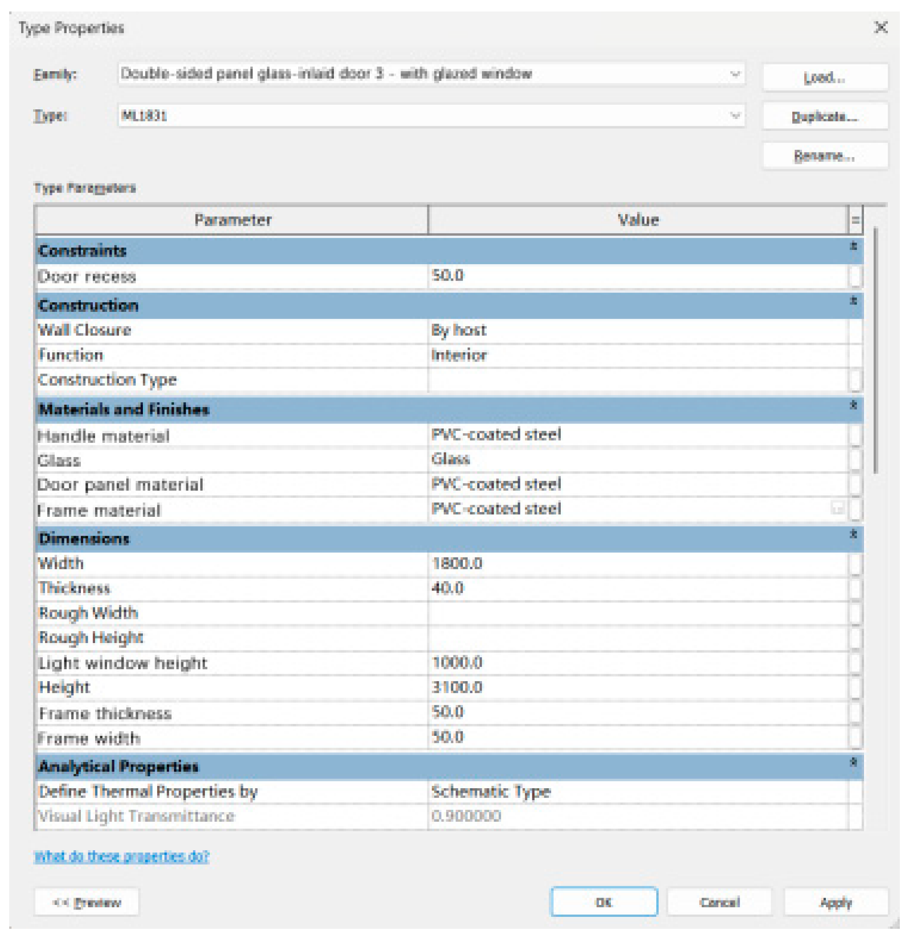Click the column header equals icon
909x938 pixels.
coord(855,220)
